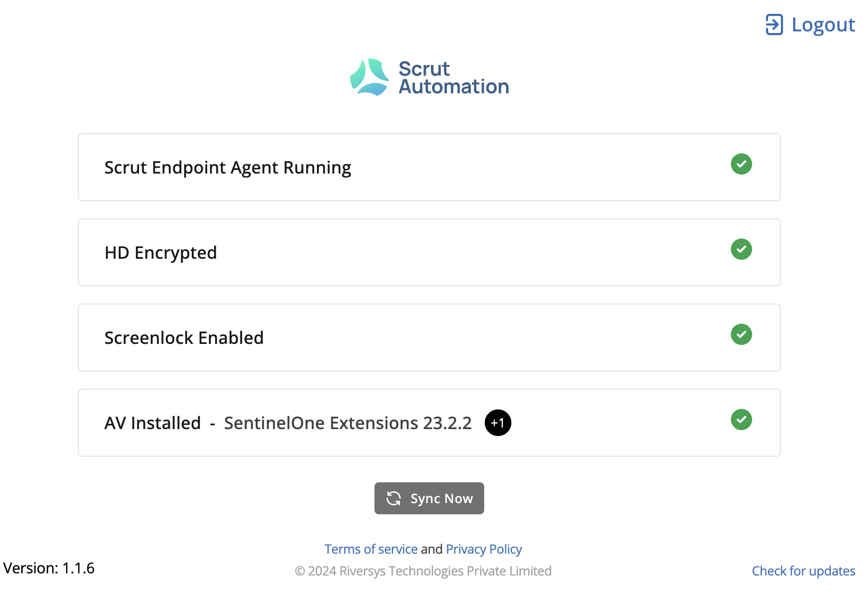Screen dimensions: 864x592
Task: Click SentinelOne Extensions 23.2.2 text
Action: [x=348, y=423]
